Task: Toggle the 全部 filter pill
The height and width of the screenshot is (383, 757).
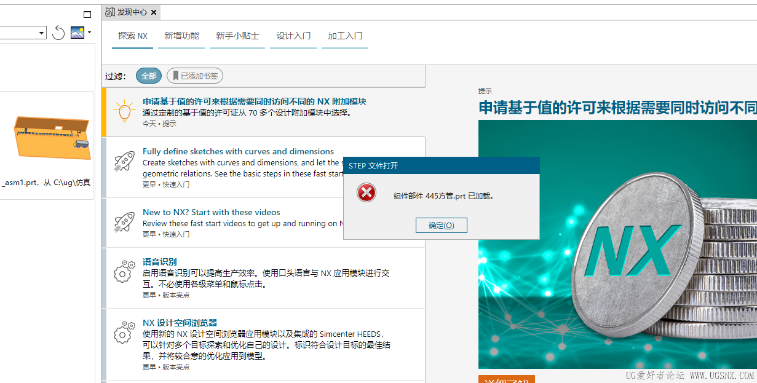Action: click(x=148, y=75)
